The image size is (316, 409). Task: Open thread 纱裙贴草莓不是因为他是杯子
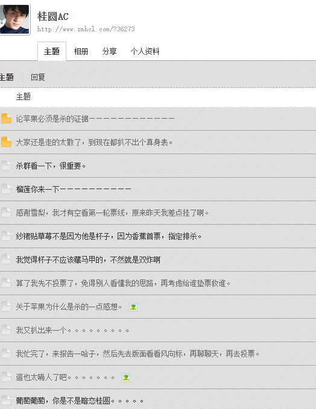coord(109,236)
